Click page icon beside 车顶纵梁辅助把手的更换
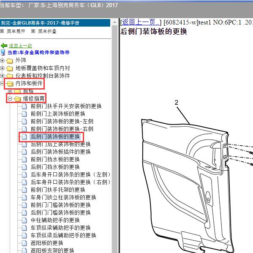The height and width of the screenshot is (253, 253). pyautogui.click(x=24, y=228)
